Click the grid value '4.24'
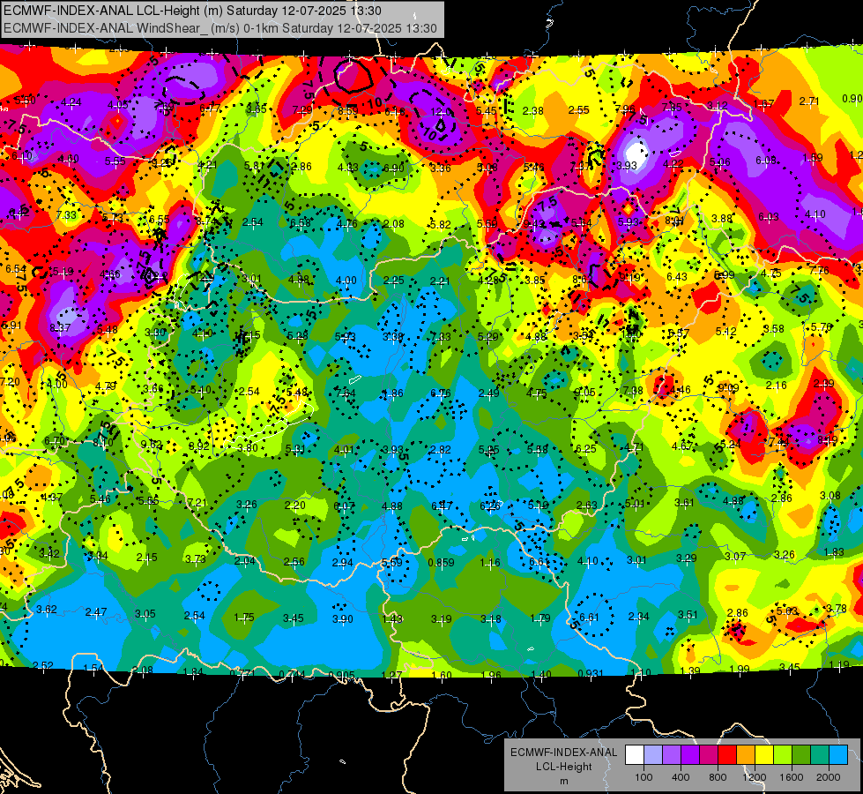Image resolution: width=863 pixels, height=794 pixels. click(x=71, y=102)
